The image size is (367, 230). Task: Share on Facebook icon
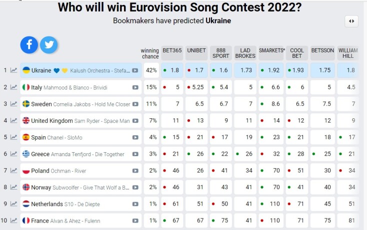[29, 45]
